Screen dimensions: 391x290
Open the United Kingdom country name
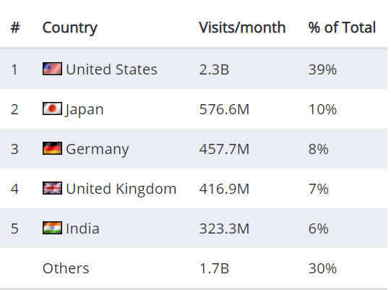121,189
